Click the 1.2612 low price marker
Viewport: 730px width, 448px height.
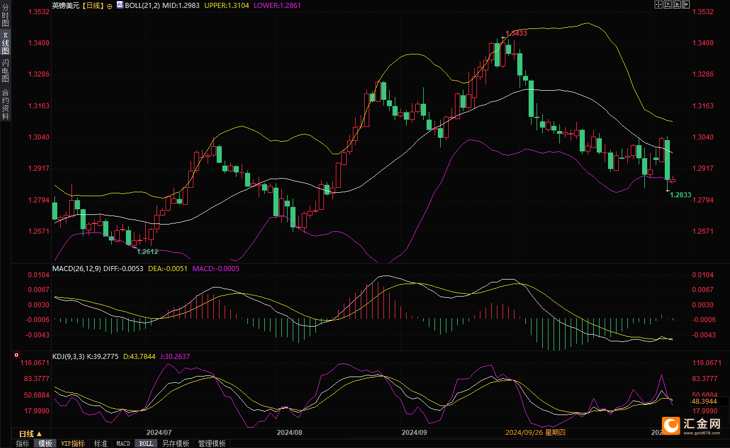pos(147,251)
